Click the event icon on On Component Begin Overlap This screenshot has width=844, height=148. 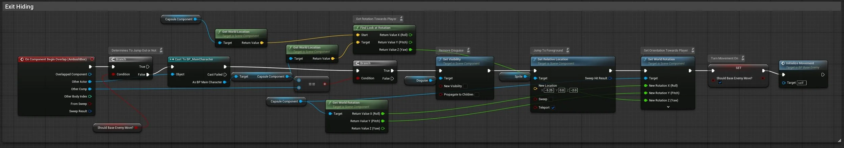pyautogui.click(x=22, y=59)
